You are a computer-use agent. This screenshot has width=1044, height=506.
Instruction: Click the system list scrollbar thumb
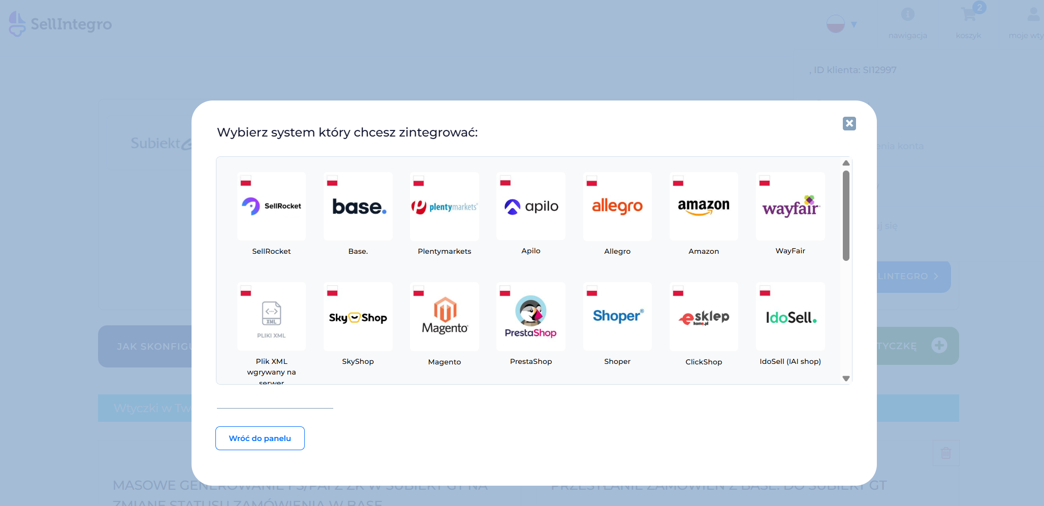[846, 216]
